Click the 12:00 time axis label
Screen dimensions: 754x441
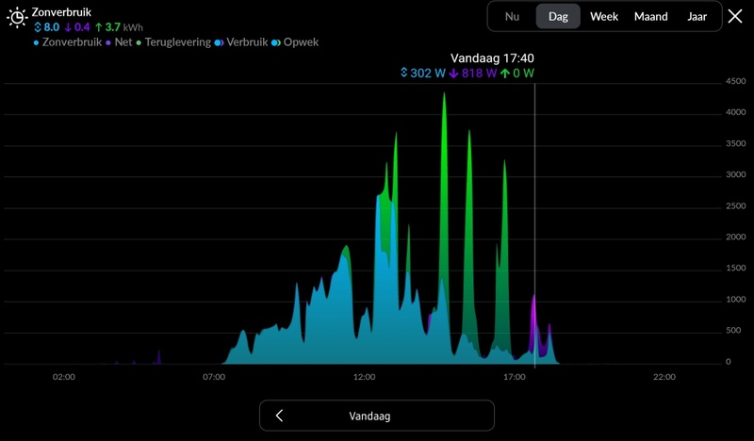[364, 377]
